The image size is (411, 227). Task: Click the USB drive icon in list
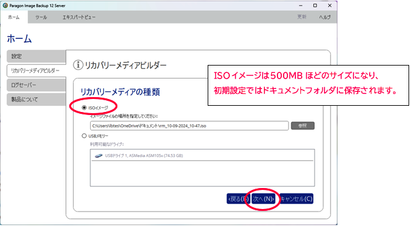tap(98, 156)
